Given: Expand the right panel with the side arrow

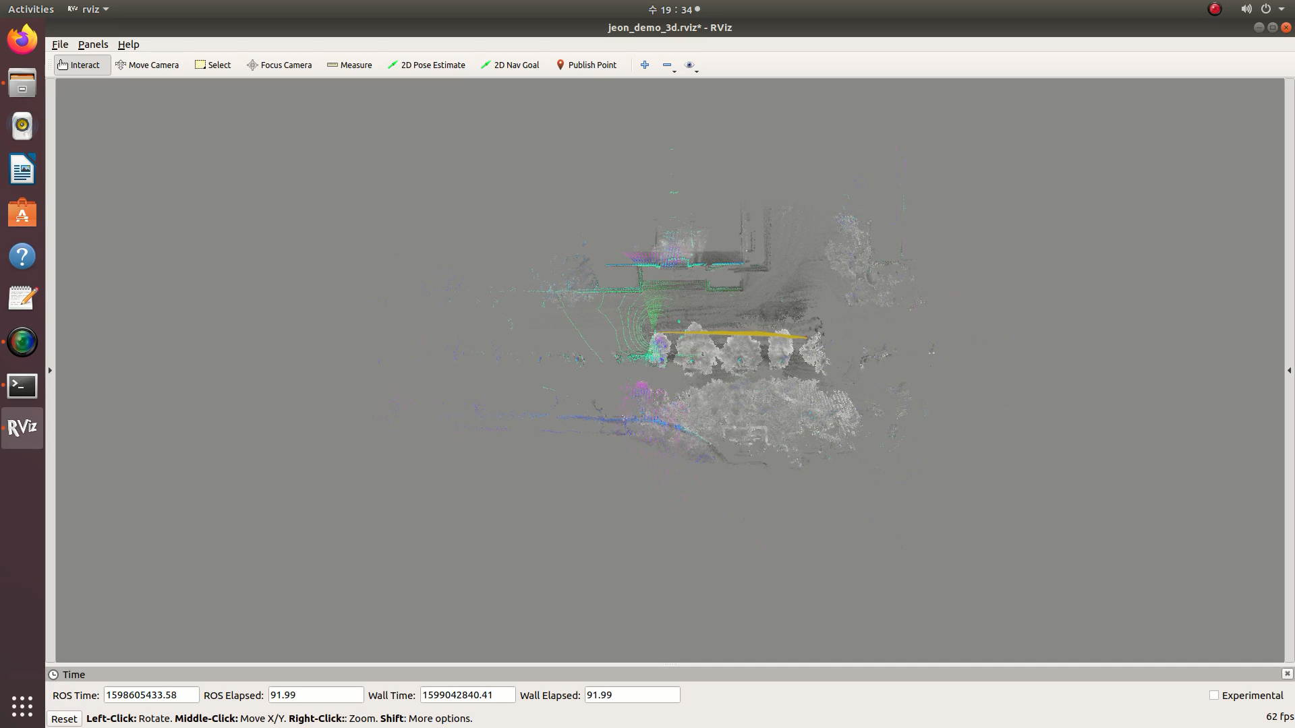Looking at the screenshot, I should (1289, 370).
